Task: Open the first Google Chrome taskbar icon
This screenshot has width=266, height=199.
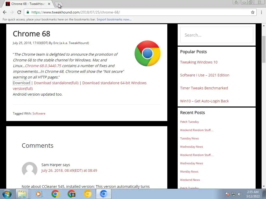Action: 55,194
